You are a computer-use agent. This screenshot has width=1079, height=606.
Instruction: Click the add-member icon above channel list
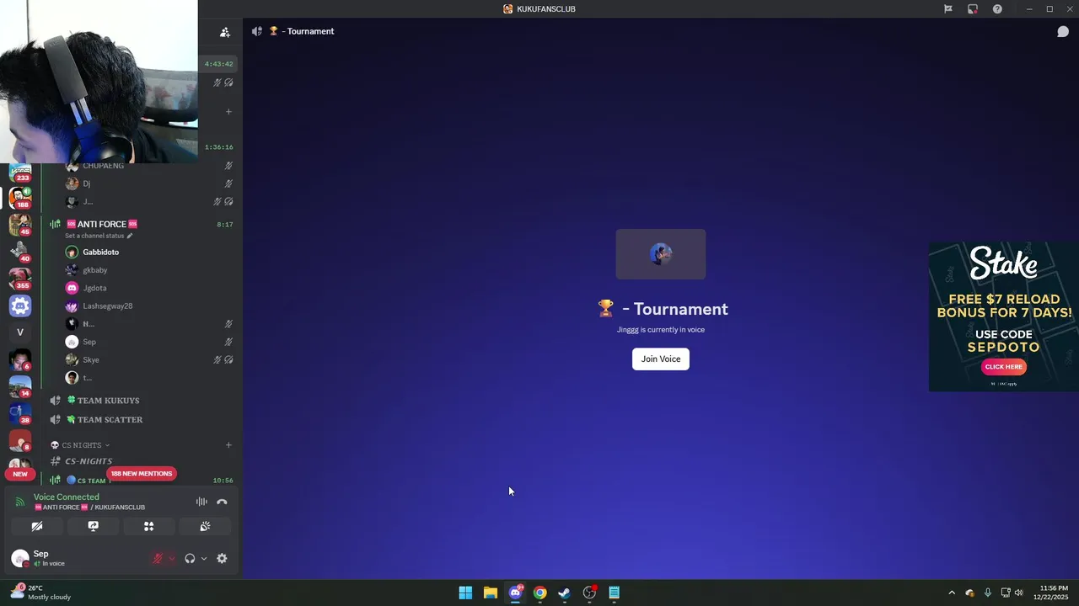(225, 32)
